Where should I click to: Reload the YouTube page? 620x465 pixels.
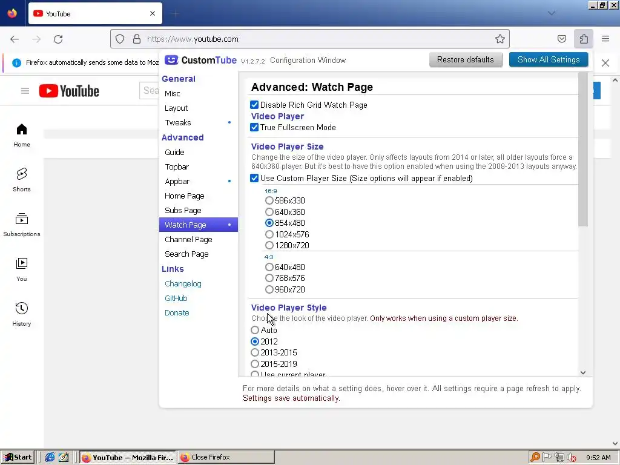coord(58,39)
